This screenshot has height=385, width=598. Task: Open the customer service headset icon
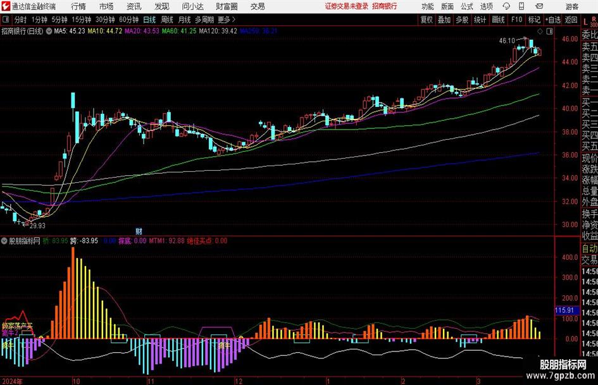tap(506, 6)
